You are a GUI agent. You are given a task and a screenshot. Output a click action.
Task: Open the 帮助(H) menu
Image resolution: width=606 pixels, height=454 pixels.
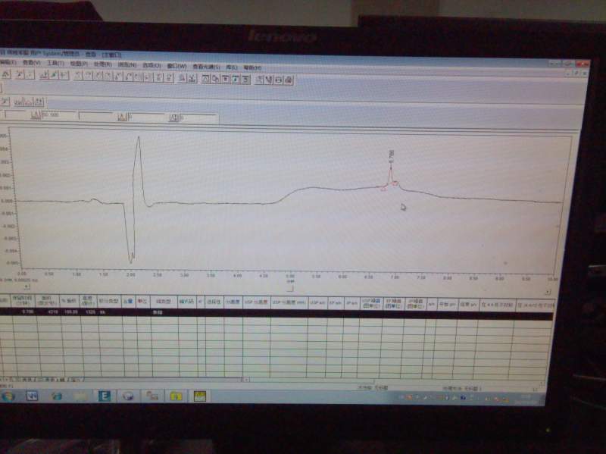click(252, 67)
